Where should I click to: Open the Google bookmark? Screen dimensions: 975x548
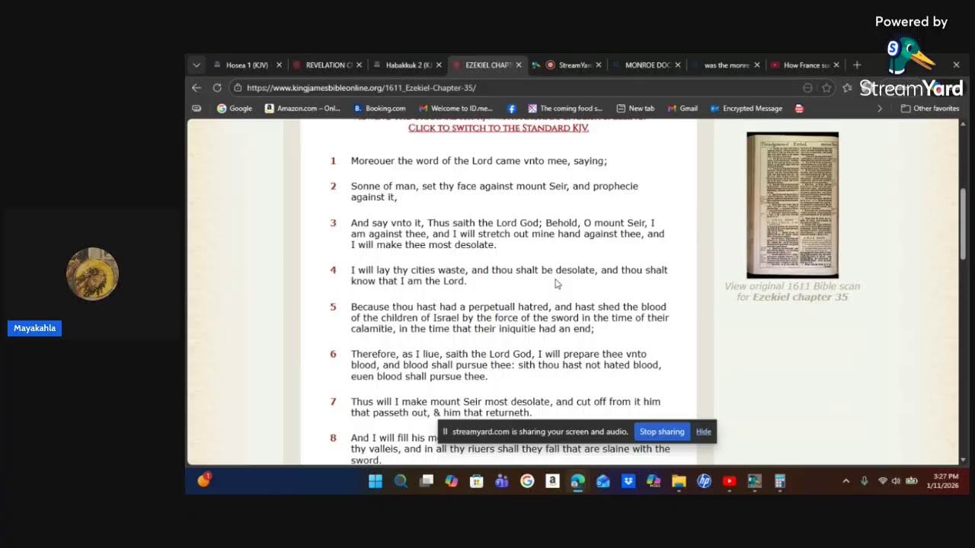(x=235, y=108)
